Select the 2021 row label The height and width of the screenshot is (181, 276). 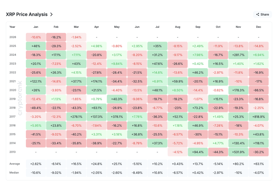click(13, 81)
